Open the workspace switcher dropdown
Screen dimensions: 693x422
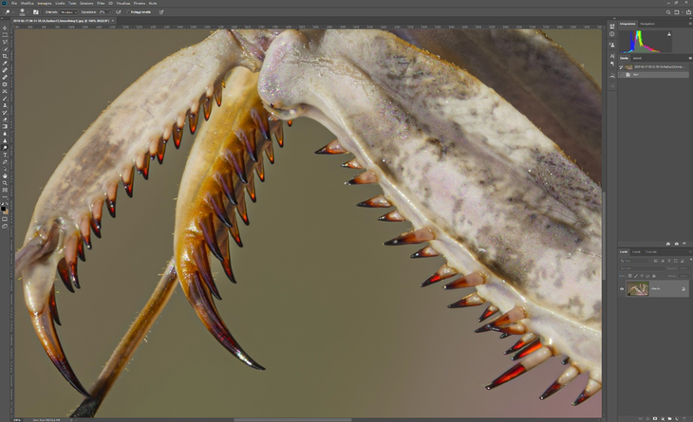(677, 11)
